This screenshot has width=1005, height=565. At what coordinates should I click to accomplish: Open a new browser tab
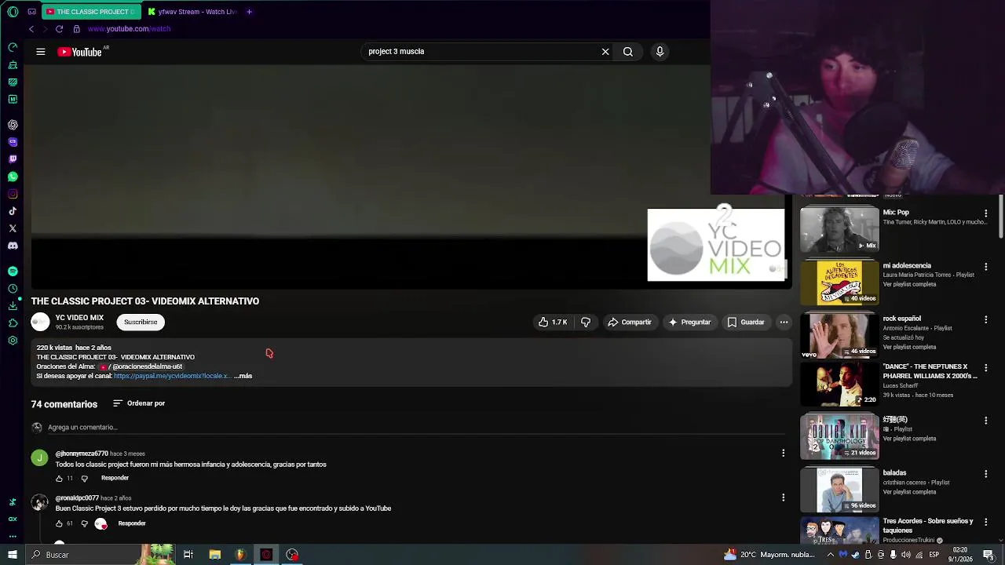[x=249, y=12]
